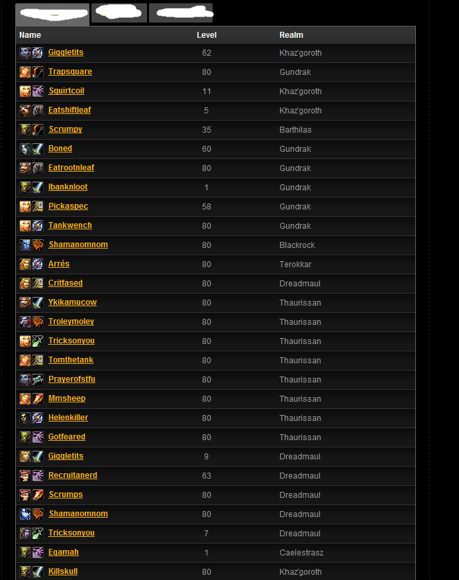Image resolution: width=459 pixels, height=580 pixels.
Task: Click the race icon beside Eatshiftleaf
Action: [25, 110]
